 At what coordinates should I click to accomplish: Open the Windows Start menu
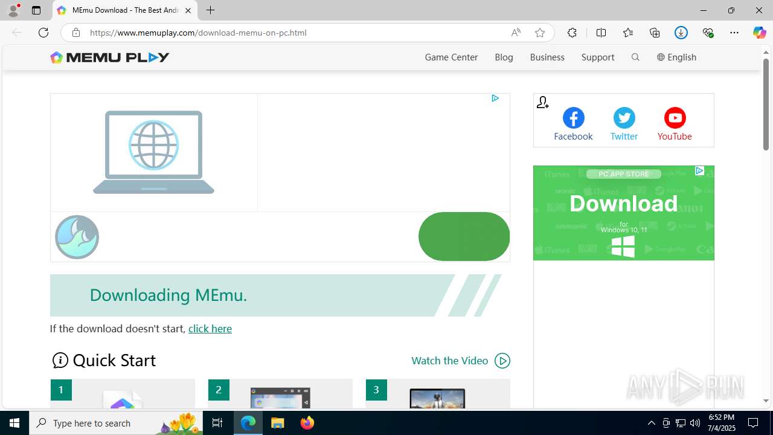pos(14,423)
